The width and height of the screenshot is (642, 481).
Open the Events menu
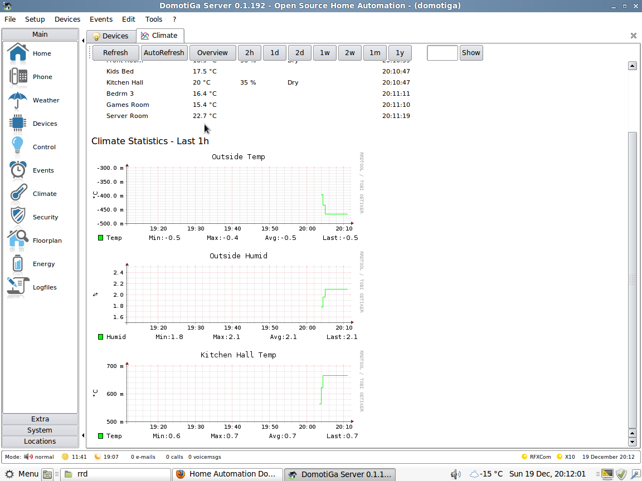[101, 19]
